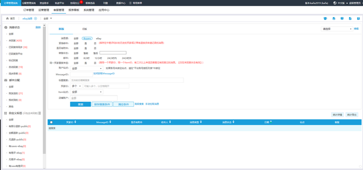Image resolution: width=363 pixels, height=170 pixels.
Task: Open the 账户站点 dropdown
Action: point(87,69)
